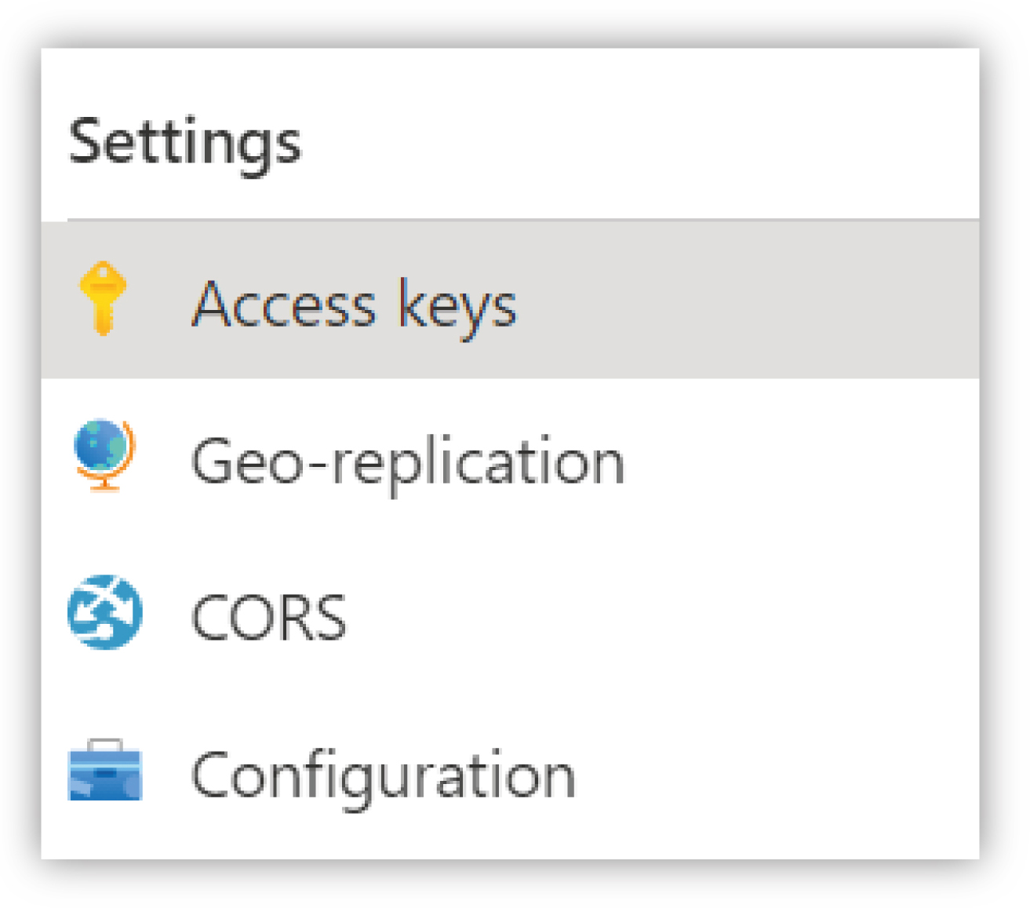This screenshot has height=908, width=1030.
Task: Click the gold key beside Access keys
Action: pos(103,299)
